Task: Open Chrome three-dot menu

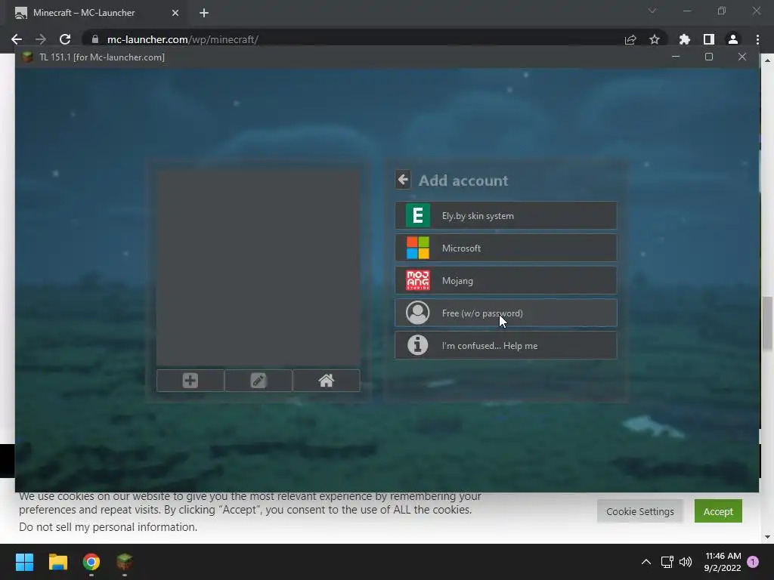Action: pyautogui.click(x=757, y=39)
